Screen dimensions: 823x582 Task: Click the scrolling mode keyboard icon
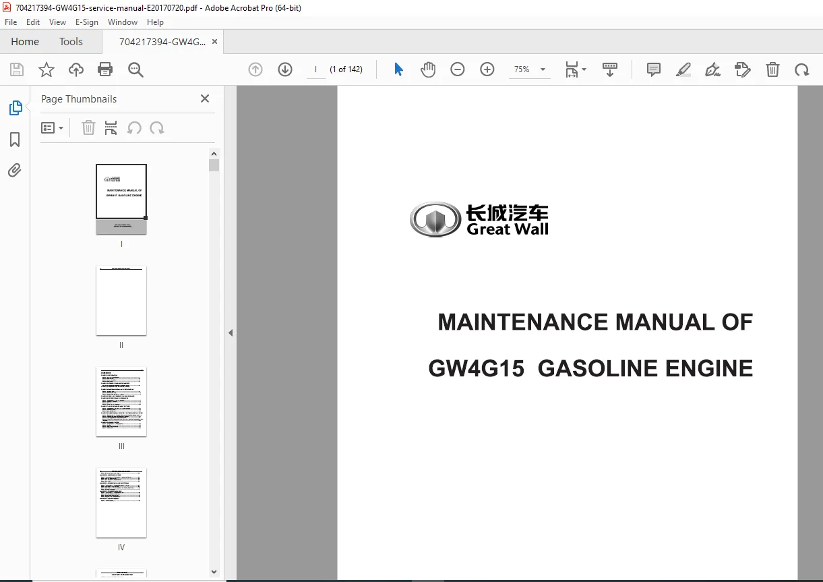click(610, 69)
